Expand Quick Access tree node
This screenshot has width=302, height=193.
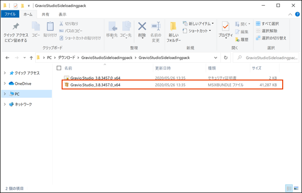point(5,73)
